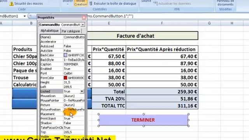This screenshot has height=140, width=249.
Task: Select the Placement property row
Action: (62, 114)
